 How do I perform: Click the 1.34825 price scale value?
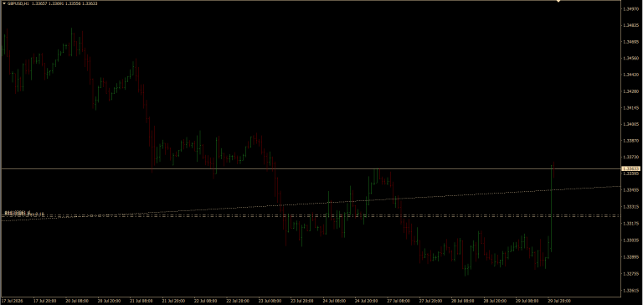point(631,25)
